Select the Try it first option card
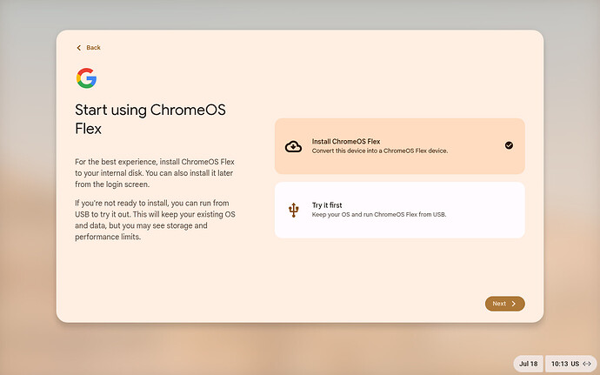The height and width of the screenshot is (375, 600). [399, 210]
